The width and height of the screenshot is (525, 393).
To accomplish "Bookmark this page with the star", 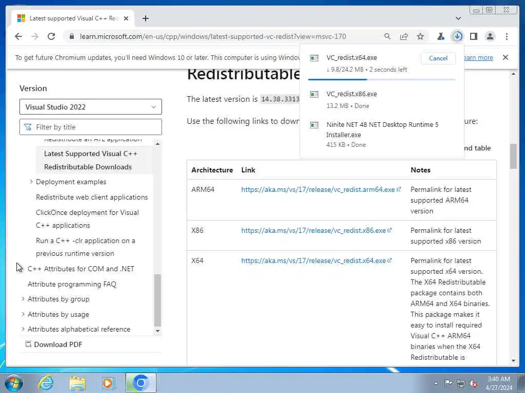I will coord(420,36).
